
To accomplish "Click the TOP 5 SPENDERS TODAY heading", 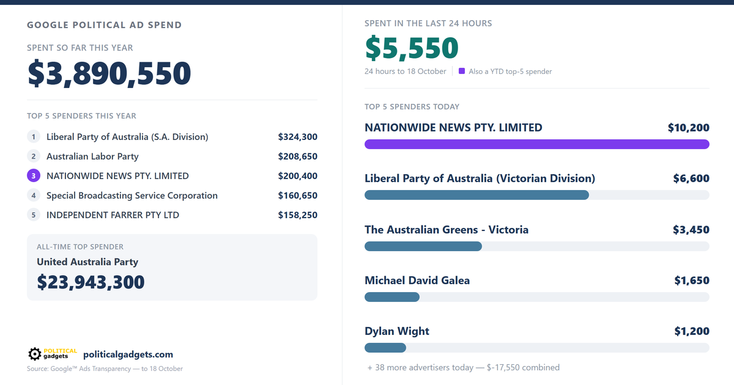I will coord(412,106).
